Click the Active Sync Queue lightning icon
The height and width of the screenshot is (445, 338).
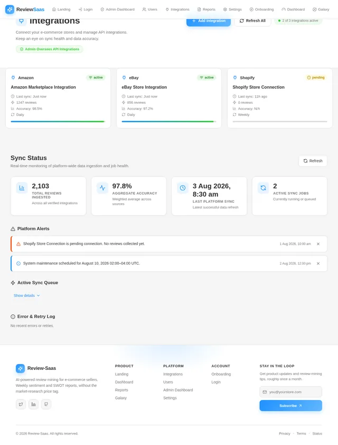13,283
